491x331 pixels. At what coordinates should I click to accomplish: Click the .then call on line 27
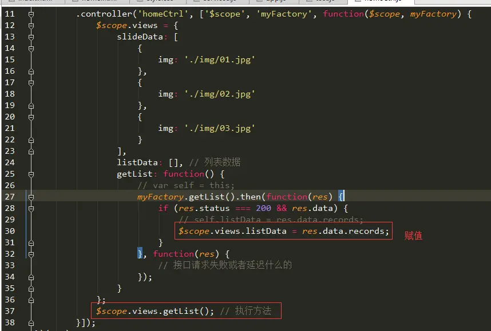point(251,197)
